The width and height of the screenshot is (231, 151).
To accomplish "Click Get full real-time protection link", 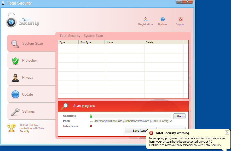I will (x=32, y=128).
